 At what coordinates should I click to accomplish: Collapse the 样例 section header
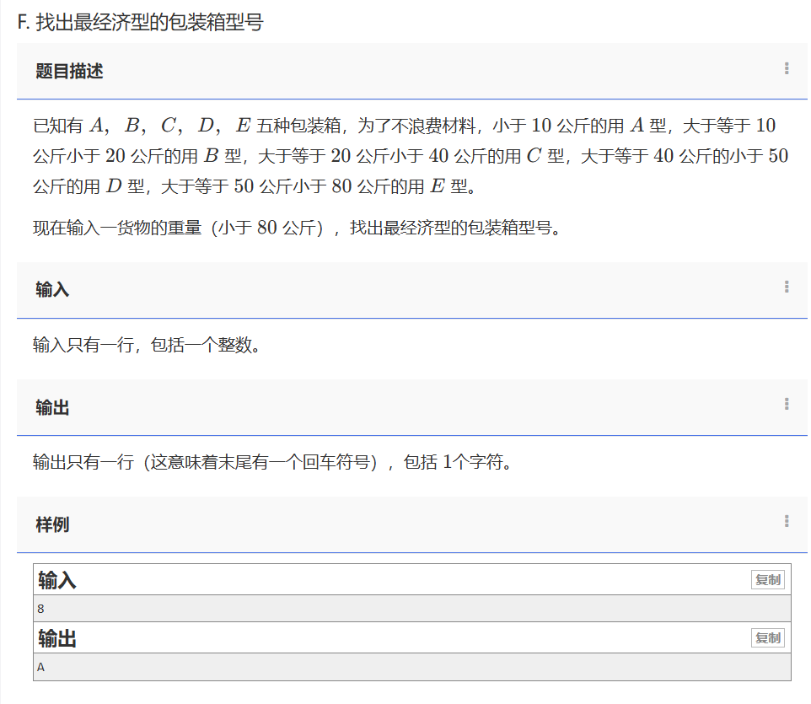(52, 525)
